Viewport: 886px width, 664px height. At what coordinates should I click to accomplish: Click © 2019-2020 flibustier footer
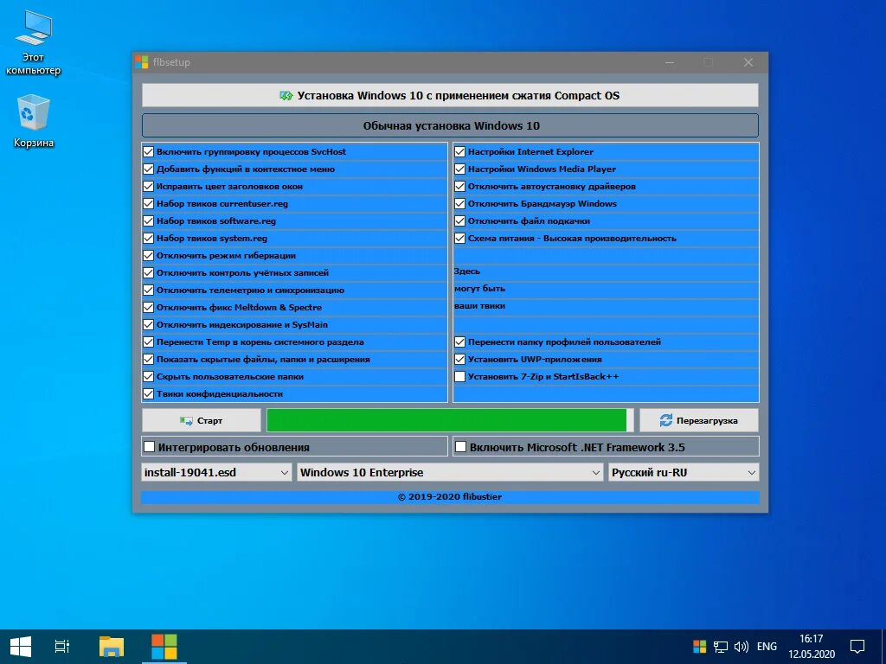[x=450, y=497]
